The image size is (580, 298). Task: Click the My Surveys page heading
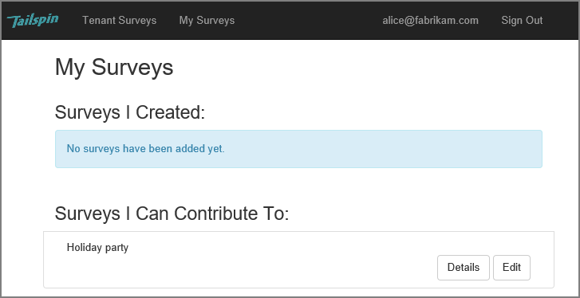click(x=114, y=68)
